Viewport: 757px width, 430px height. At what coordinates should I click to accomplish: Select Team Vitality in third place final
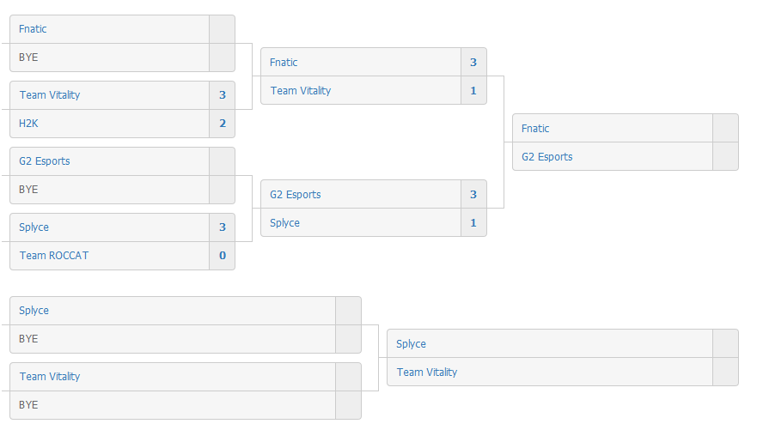(x=427, y=372)
